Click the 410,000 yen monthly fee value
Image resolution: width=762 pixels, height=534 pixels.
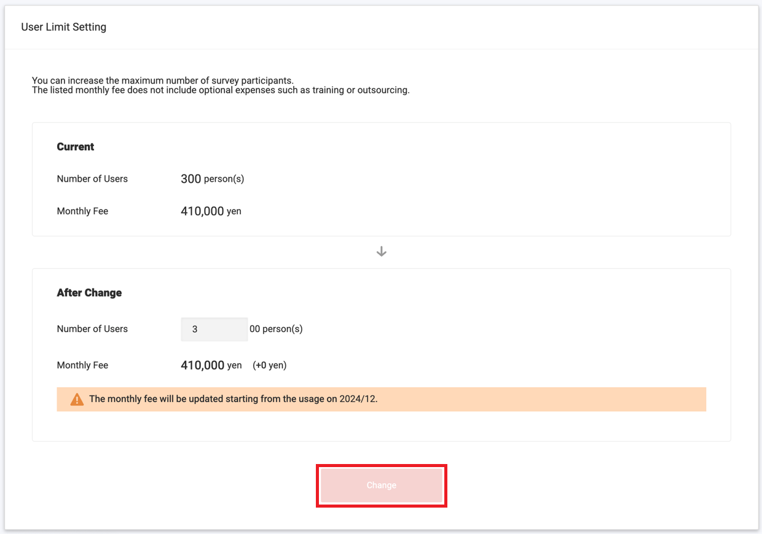pyautogui.click(x=211, y=211)
